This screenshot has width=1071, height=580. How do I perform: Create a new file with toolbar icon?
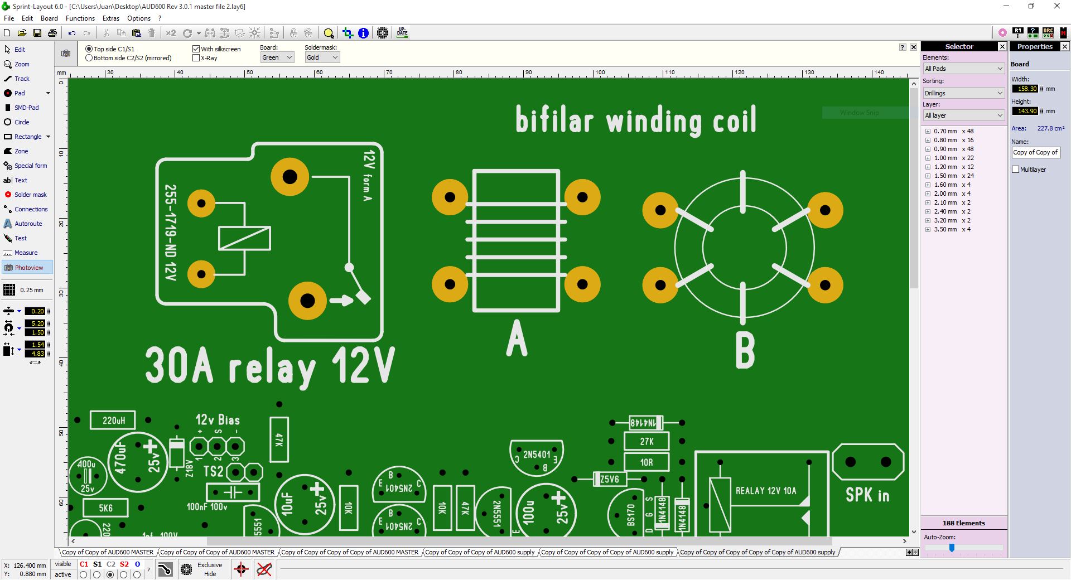(x=7, y=33)
